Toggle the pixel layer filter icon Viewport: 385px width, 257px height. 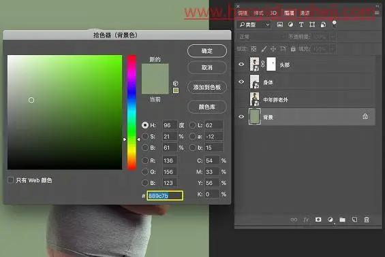click(279, 24)
